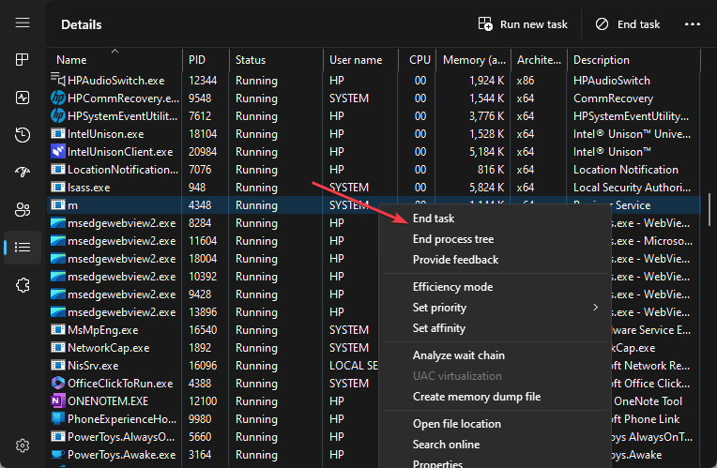
Task: Open the hamburger navigation menu
Action: [x=23, y=23]
